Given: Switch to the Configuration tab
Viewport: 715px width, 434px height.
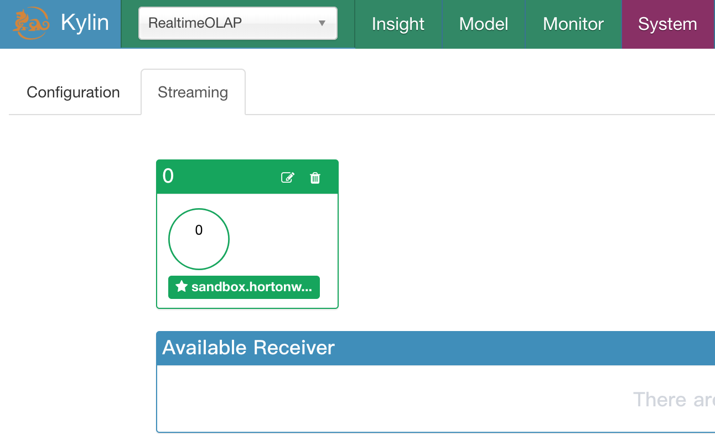Looking at the screenshot, I should (73, 92).
